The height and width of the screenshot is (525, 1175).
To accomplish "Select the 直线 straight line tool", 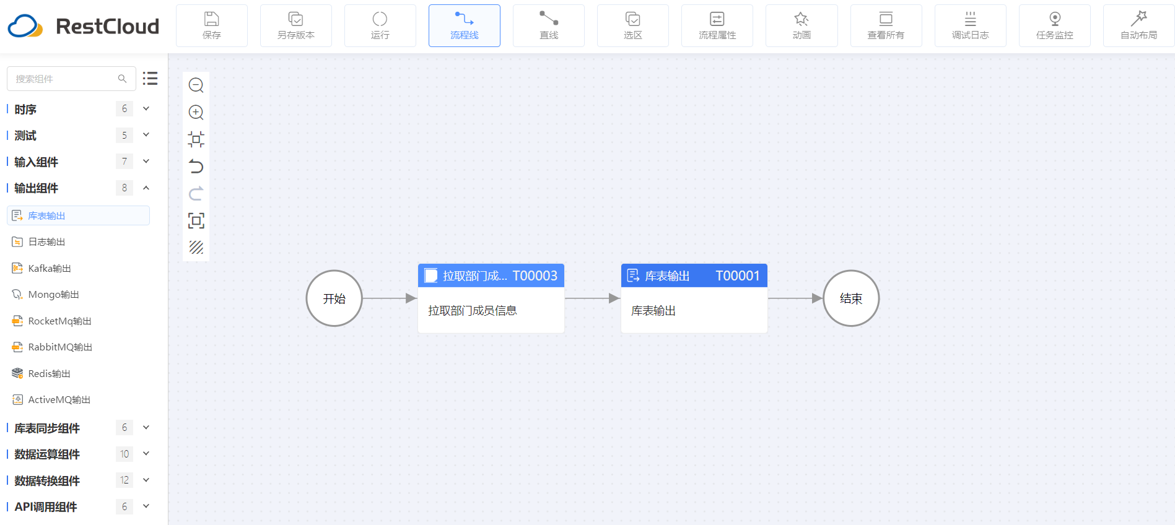I will coord(549,25).
